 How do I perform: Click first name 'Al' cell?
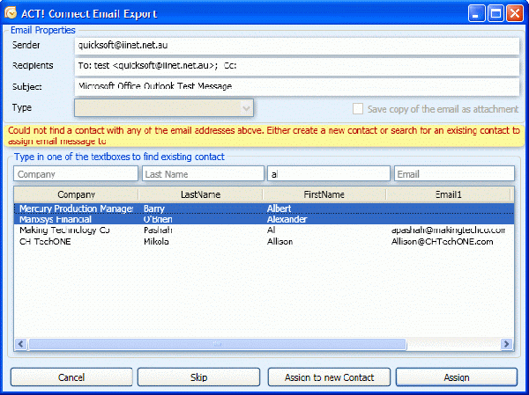click(x=271, y=230)
